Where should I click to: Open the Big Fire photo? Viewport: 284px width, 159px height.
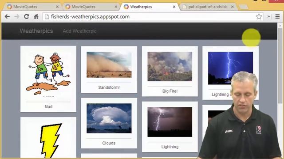point(170,67)
